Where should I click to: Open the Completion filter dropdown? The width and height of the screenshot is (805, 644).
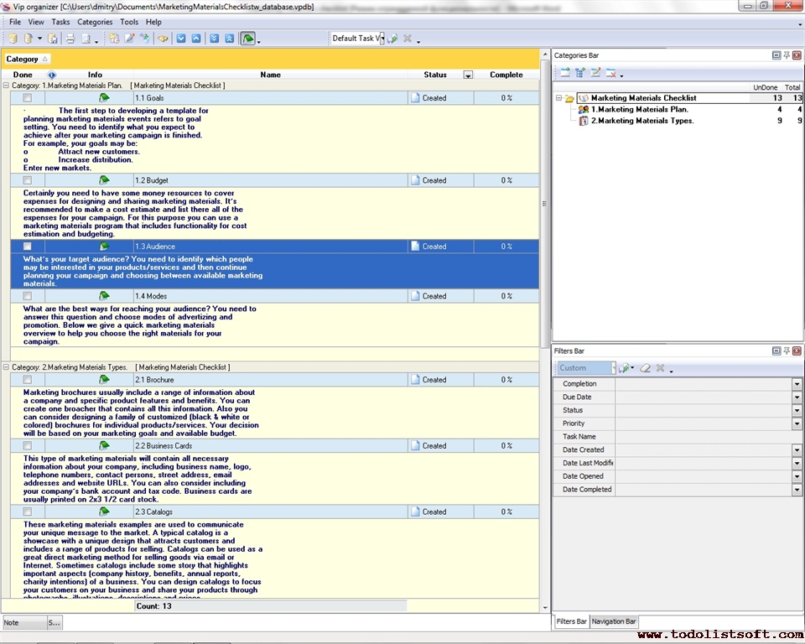797,384
